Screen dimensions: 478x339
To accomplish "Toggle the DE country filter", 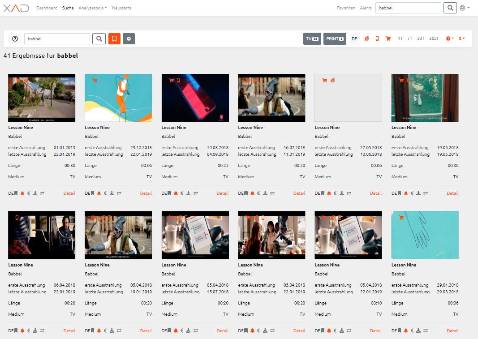I will click(354, 39).
